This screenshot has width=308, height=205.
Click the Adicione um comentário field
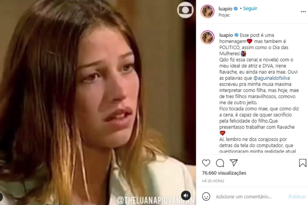click(244, 197)
